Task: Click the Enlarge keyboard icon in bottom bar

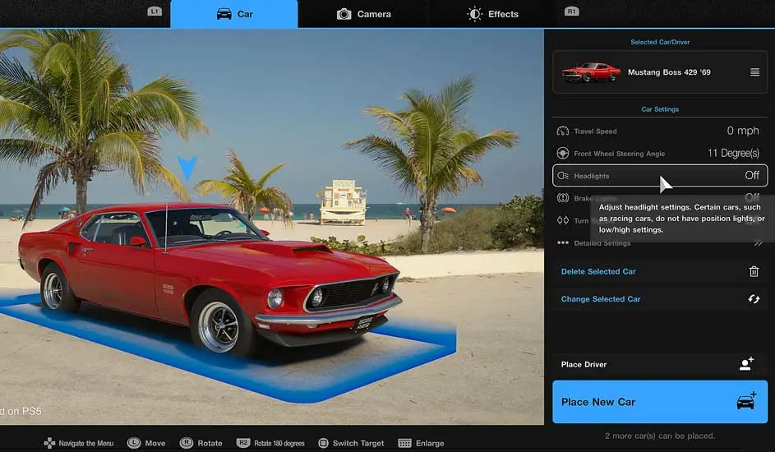Action: click(x=404, y=443)
